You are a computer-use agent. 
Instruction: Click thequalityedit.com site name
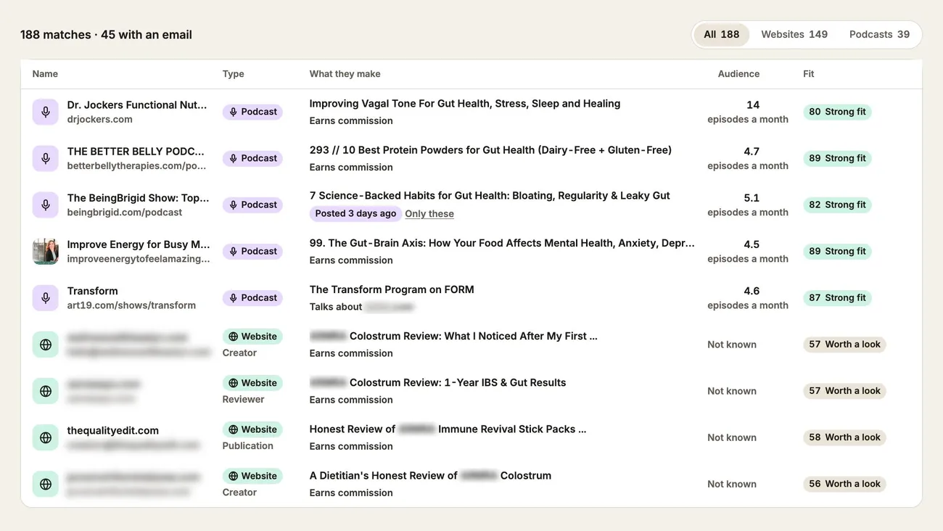point(113,431)
